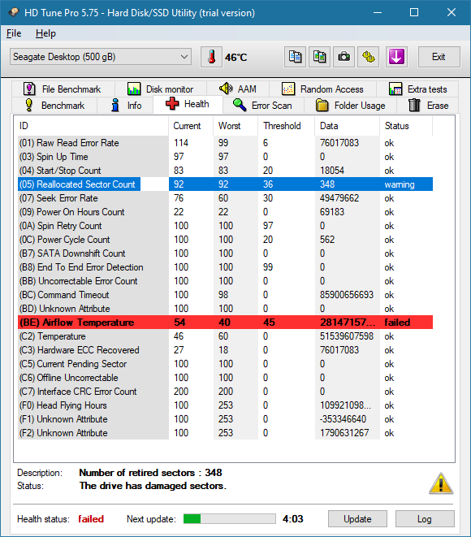Click the copy screenshot to clipboard icon
The width and height of the screenshot is (471, 537).
tap(320, 57)
